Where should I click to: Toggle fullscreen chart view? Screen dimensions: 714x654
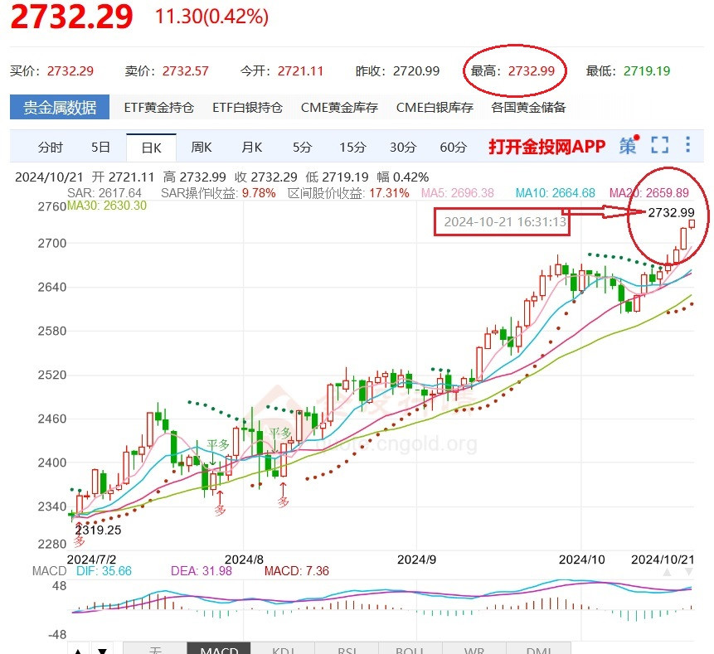[x=660, y=145]
